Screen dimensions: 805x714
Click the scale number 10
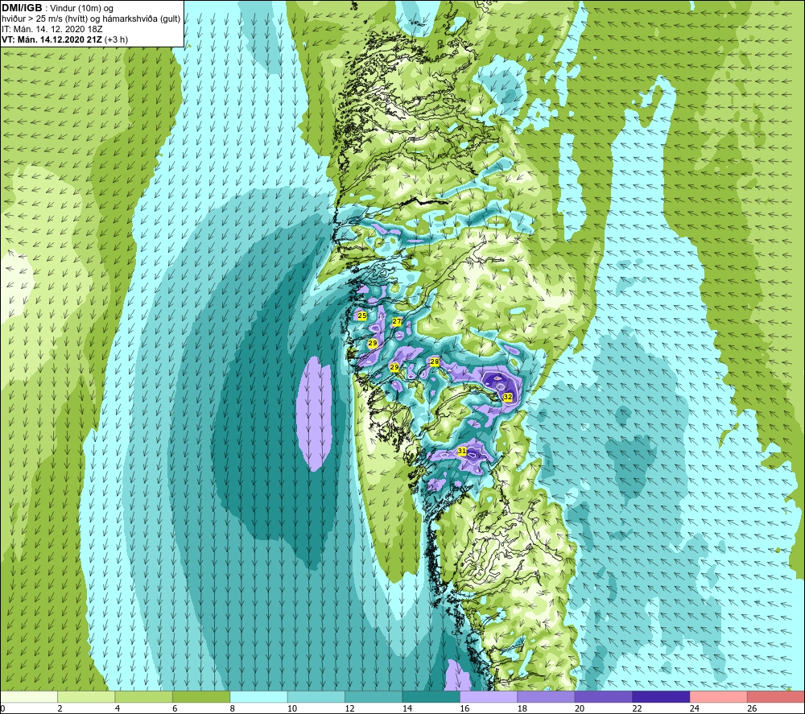(292, 708)
